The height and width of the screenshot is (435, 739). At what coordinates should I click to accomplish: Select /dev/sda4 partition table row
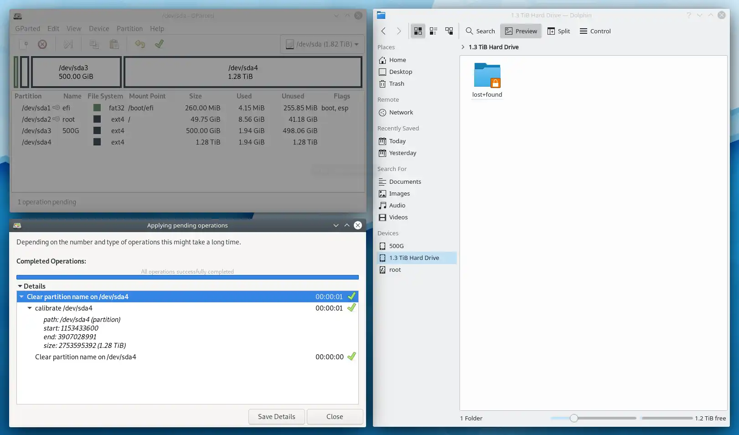tap(188, 142)
